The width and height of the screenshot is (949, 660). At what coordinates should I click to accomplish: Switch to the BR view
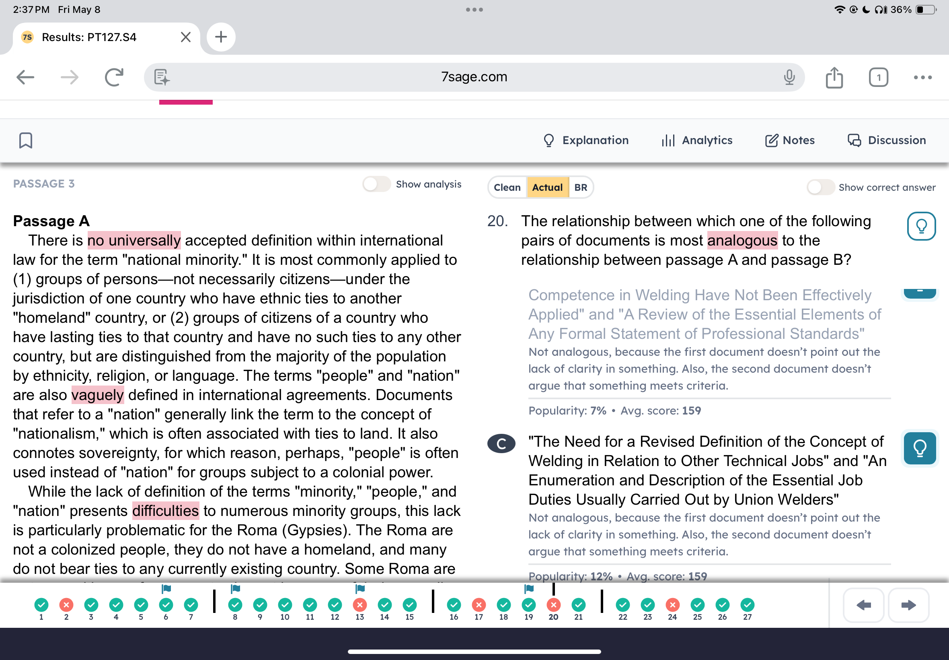pos(581,187)
